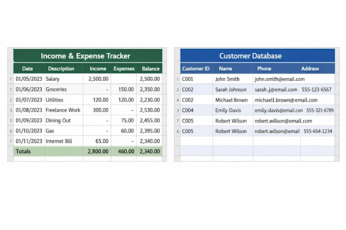Click the date cell "01/09/2023"

(x=28, y=120)
